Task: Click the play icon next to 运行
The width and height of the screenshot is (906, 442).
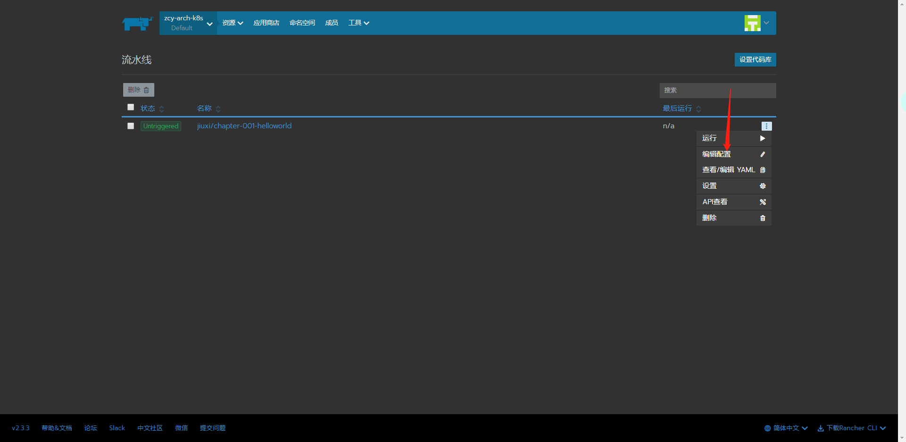Action: point(763,138)
